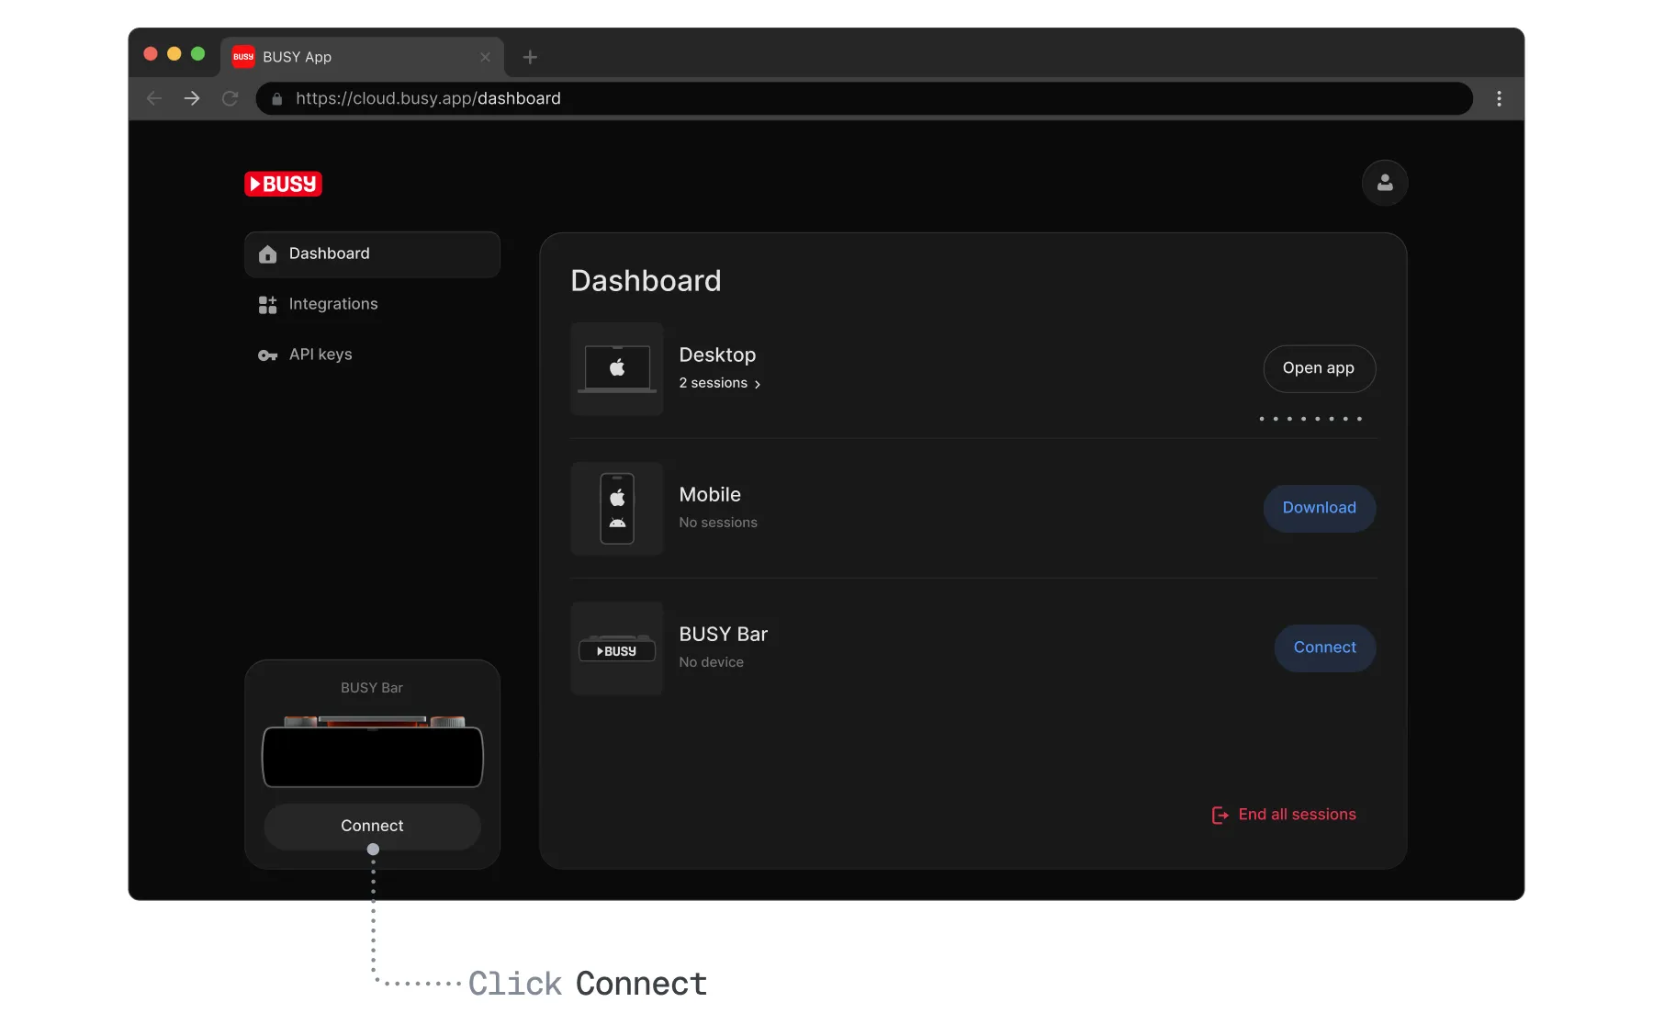Click the lock icon in address bar
The height and width of the screenshot is (1036, 1653).
[x=276, y=99]
